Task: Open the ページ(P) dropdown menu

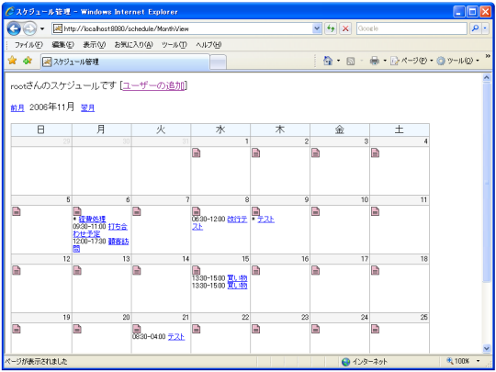Action: click(411, 61)
